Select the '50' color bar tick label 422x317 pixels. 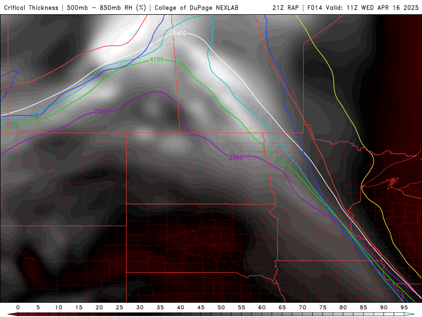coord(221,307)
